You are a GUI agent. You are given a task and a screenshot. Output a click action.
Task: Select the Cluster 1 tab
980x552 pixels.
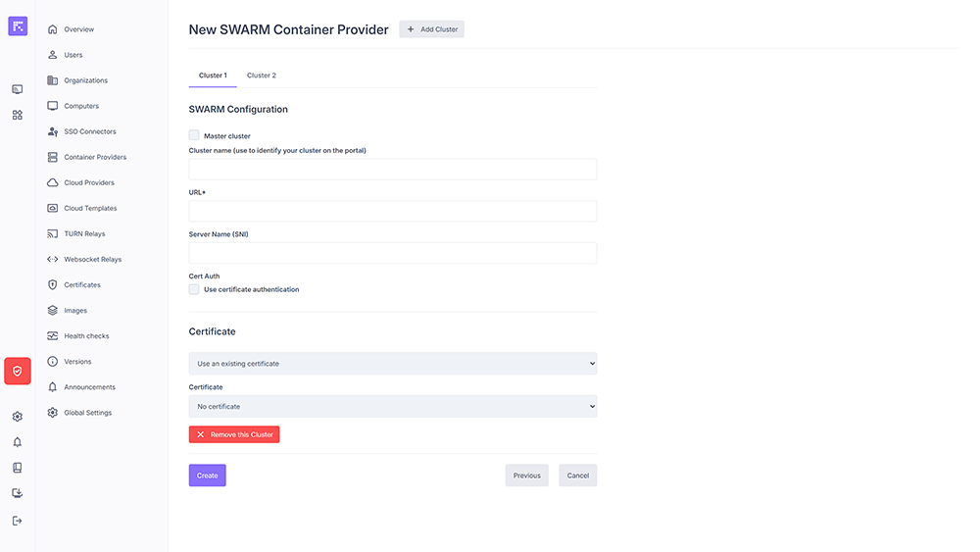[x=213, y=75]
